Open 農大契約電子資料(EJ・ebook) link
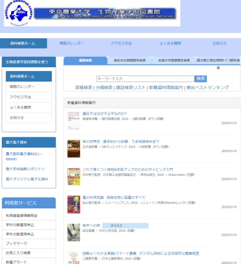 pyautogui.click(x=24, y=157)
